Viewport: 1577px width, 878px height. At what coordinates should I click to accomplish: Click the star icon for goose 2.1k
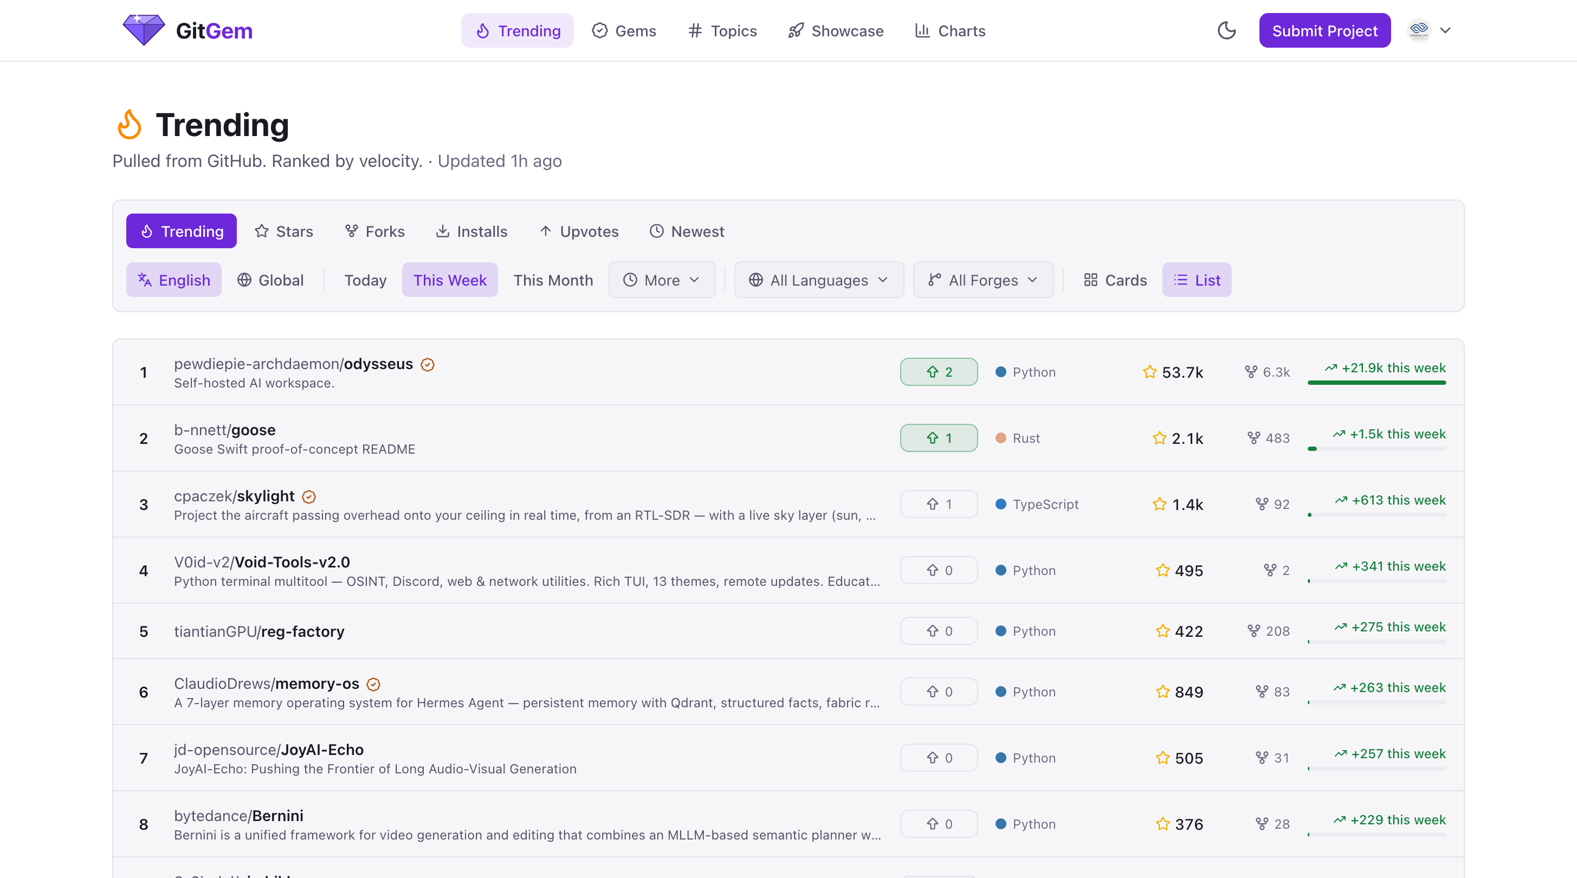[x=1159, y=438]
